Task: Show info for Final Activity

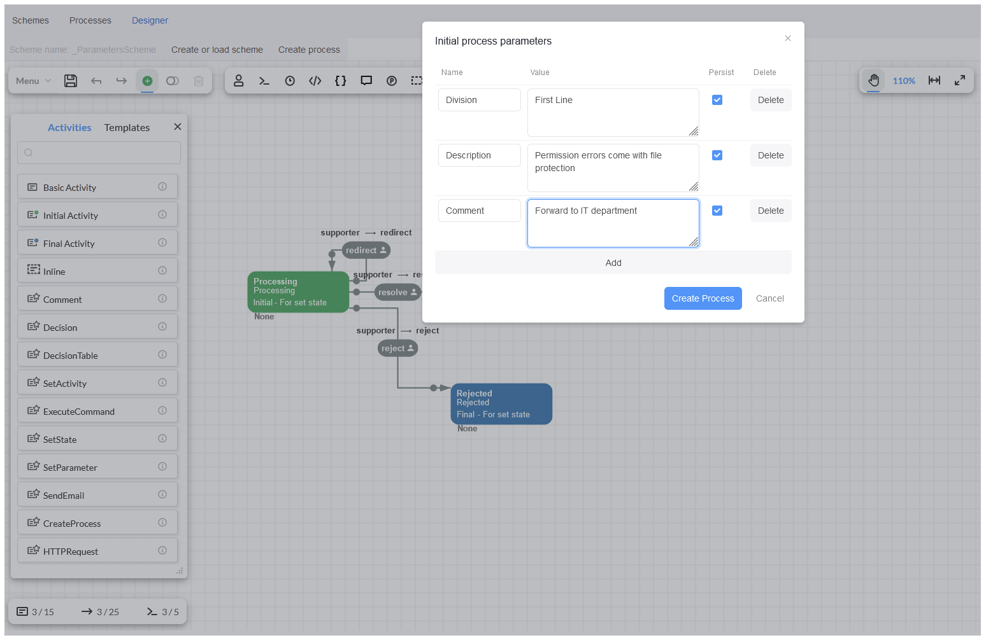Action: (162, 242)
